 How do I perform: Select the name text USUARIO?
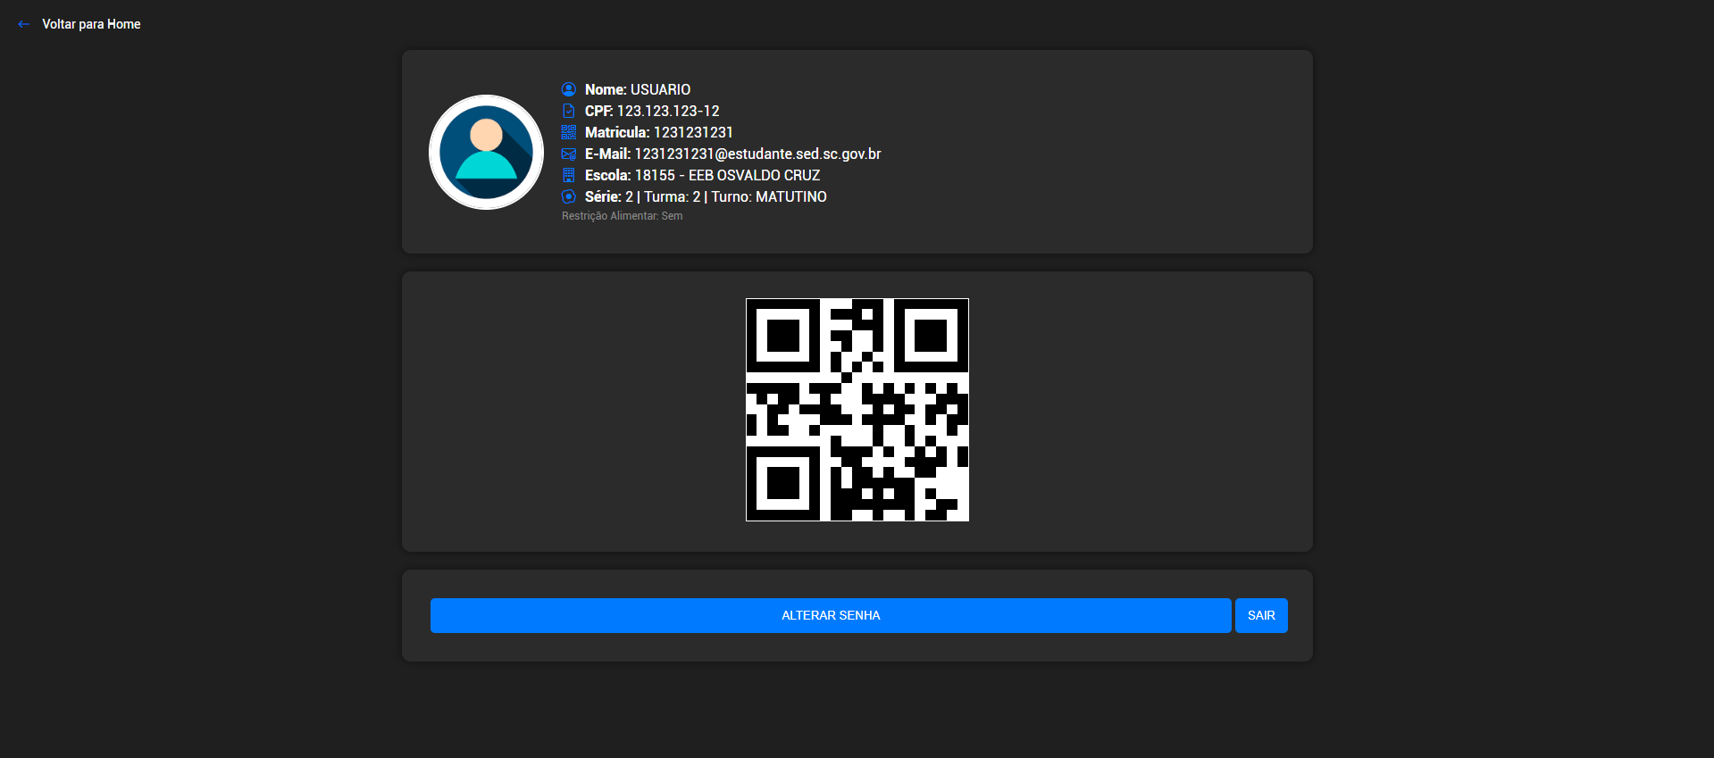(x=660, y=89)
